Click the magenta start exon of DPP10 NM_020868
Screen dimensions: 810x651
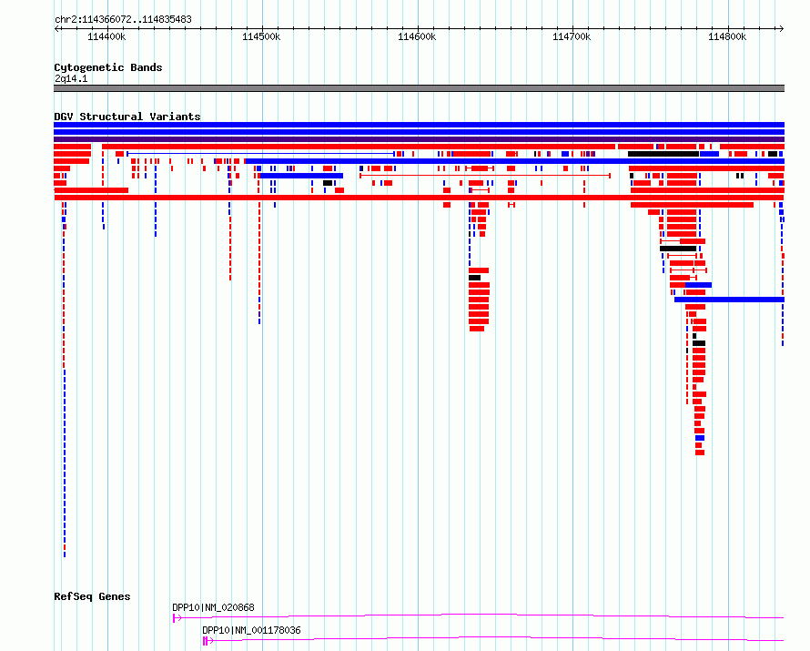click(175, 618)
